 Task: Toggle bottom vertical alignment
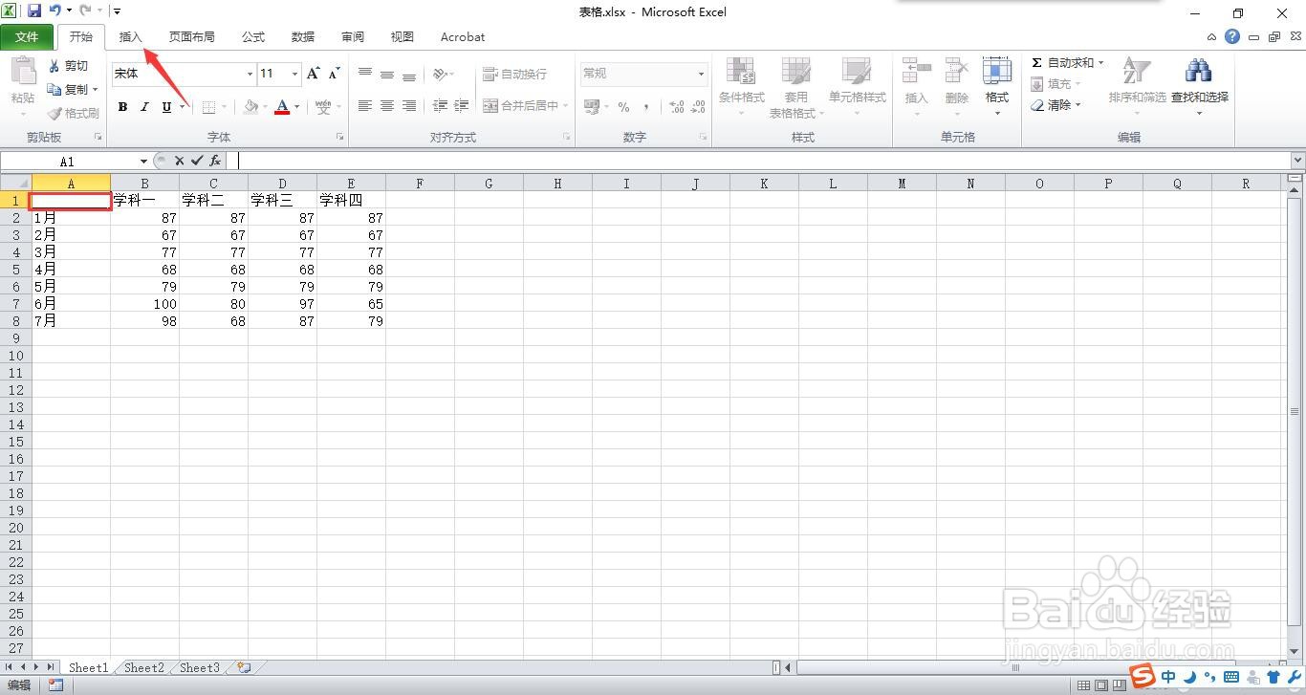pyautogui.click(x=409, y=74)
